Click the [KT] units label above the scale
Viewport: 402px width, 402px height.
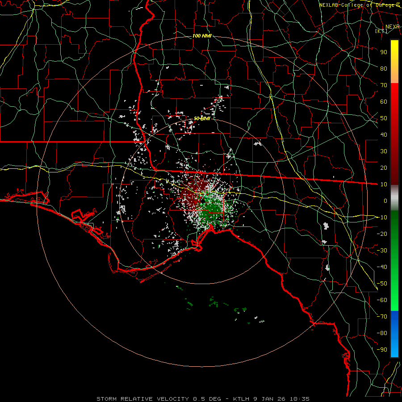381,31
